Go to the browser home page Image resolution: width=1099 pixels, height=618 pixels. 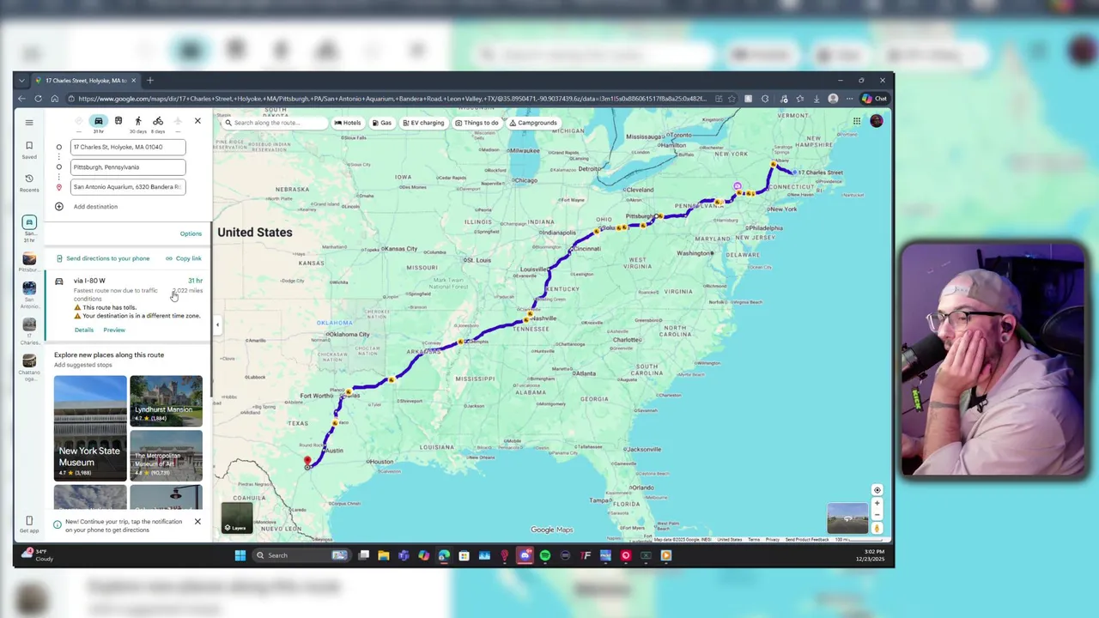(x=54, y=99)
